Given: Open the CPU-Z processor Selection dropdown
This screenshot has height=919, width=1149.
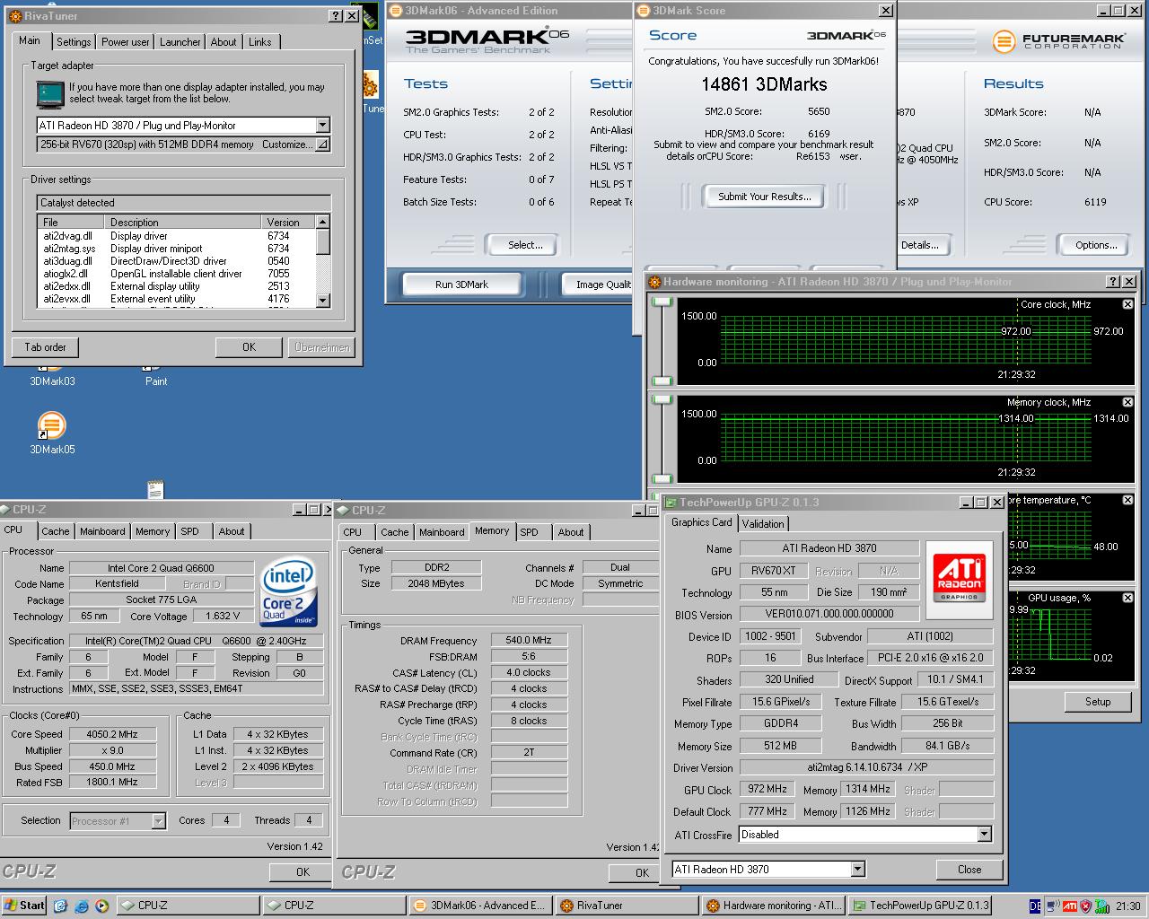Looking at the screenshot, I should coord(159,820).
